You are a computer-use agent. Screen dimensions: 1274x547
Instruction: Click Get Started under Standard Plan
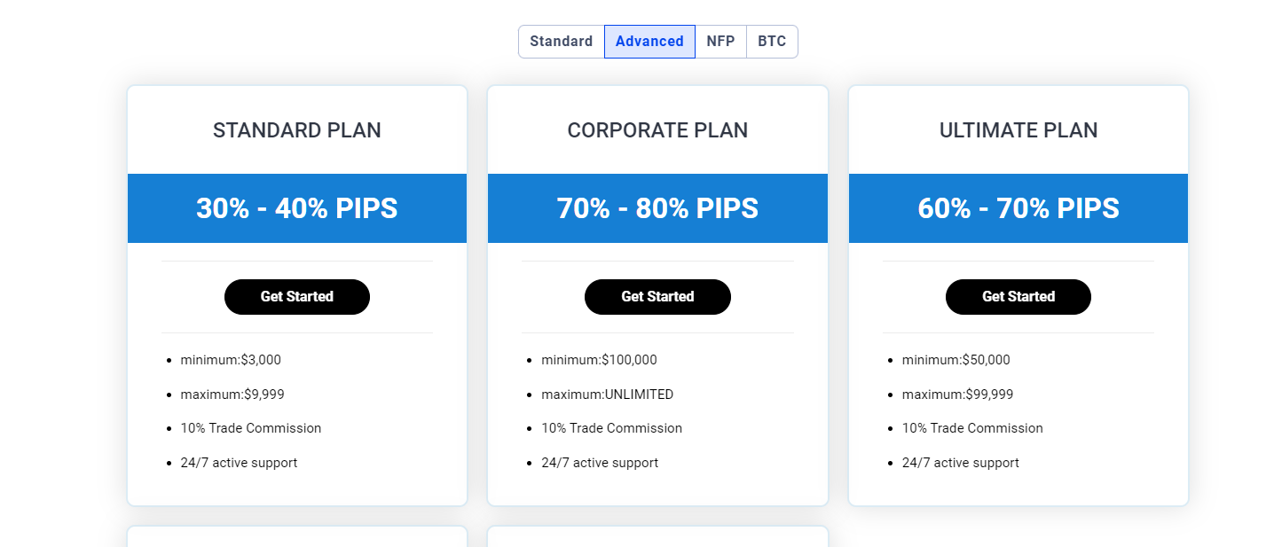296,296
